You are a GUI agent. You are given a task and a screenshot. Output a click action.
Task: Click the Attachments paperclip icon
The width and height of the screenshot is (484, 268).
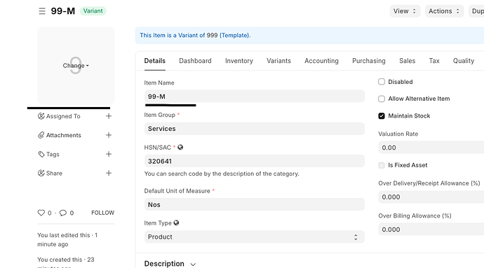pyautogui.click(x=41, y=135)
